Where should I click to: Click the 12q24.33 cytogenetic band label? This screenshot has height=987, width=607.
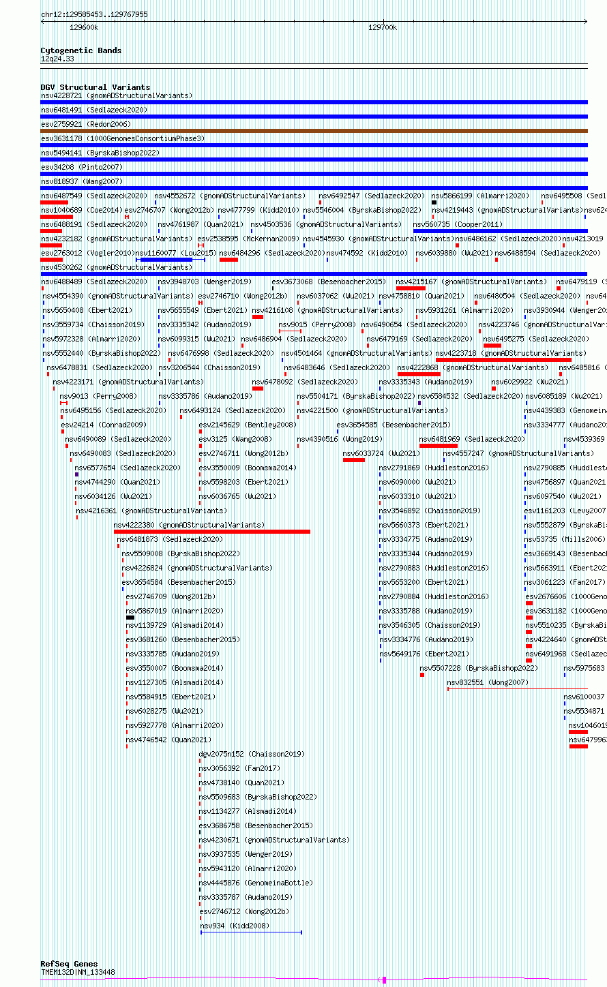pyautogui.click(x=57, y=59)
